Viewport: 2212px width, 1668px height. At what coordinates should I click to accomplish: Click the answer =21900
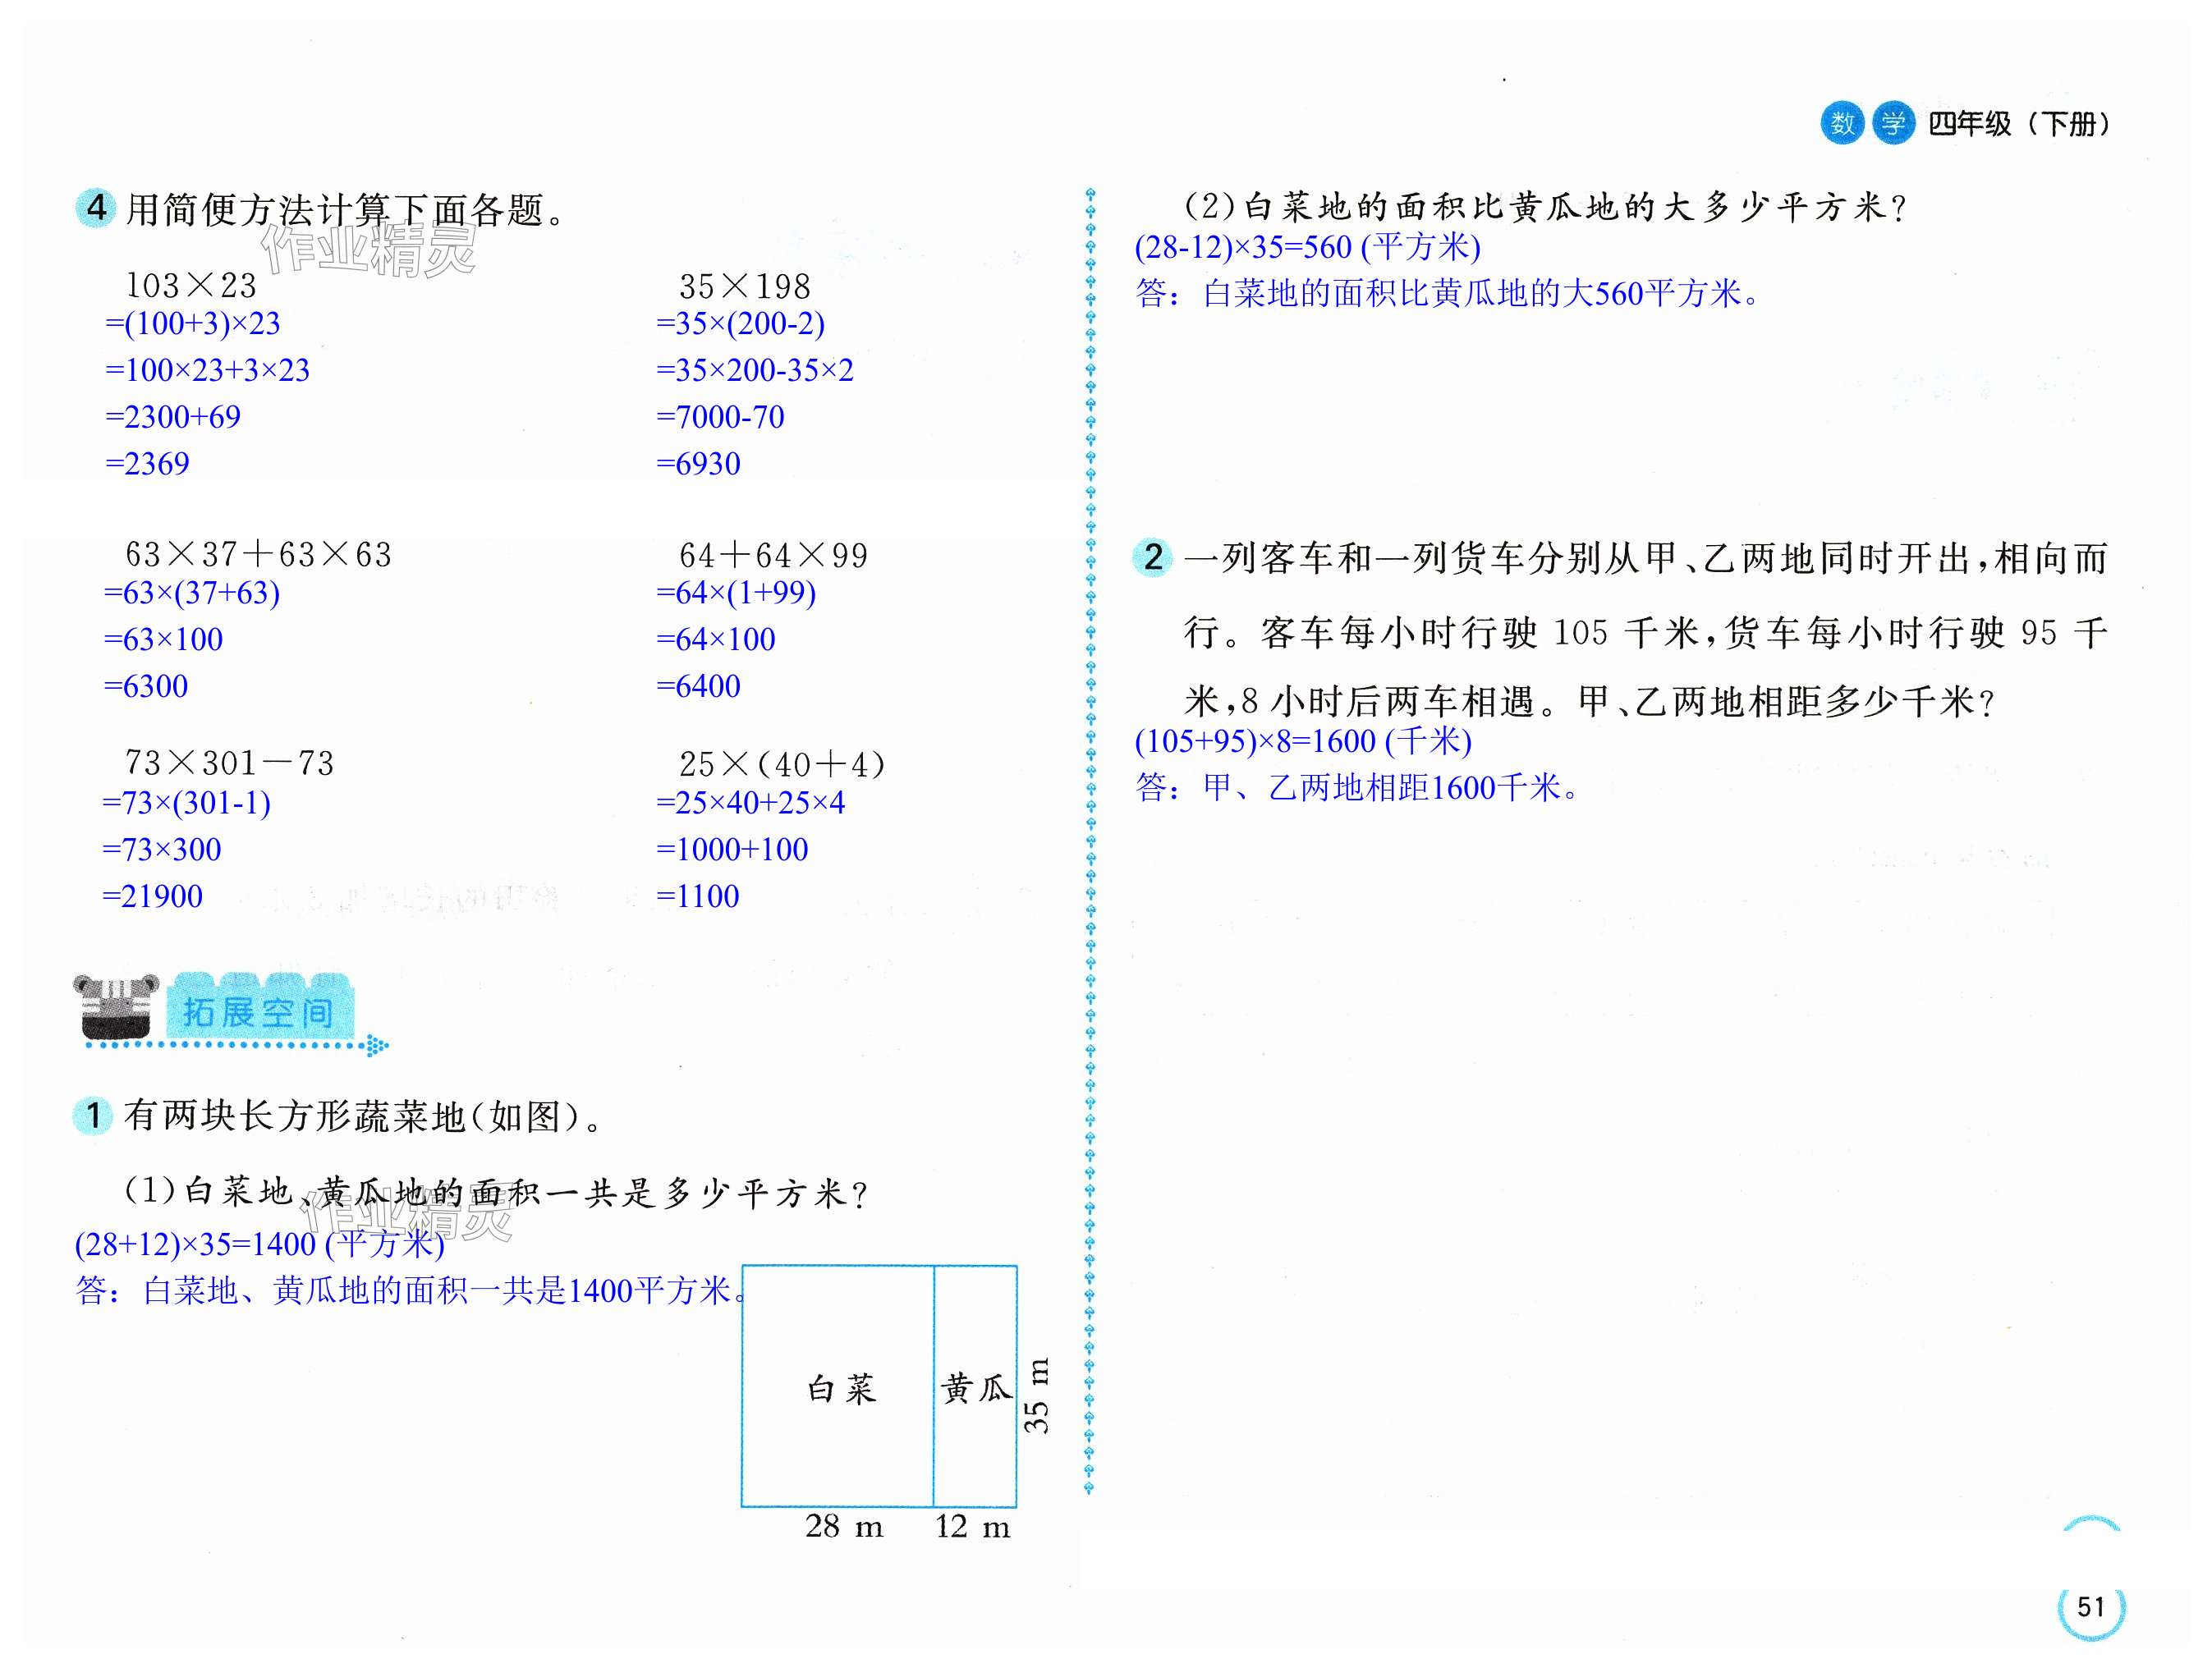152,896
